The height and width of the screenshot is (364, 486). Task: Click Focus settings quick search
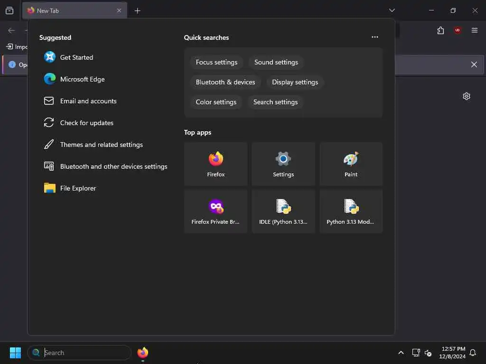216,62
